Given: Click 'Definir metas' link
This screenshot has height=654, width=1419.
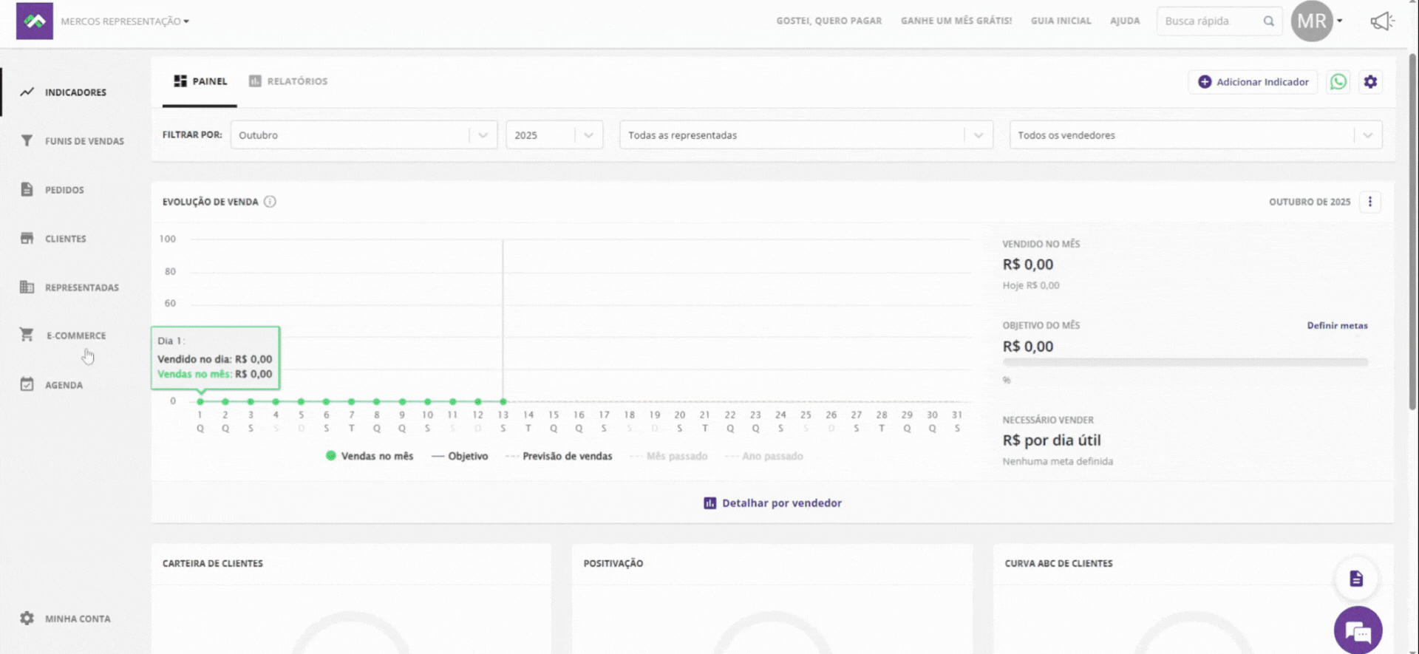Looking at the screenshot, I should point(1336,325).
